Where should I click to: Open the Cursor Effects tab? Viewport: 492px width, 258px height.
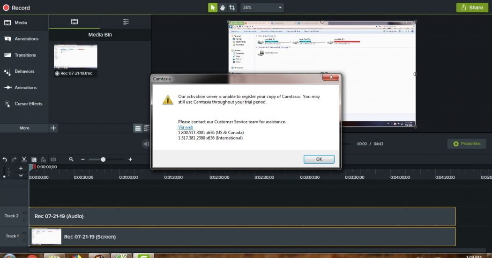[x=24, y=104]
